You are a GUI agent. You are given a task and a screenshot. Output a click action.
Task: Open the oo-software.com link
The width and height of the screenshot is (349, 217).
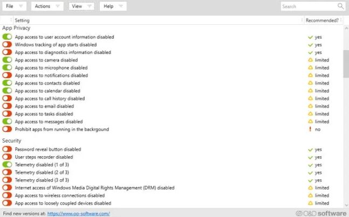click(79, 213)
